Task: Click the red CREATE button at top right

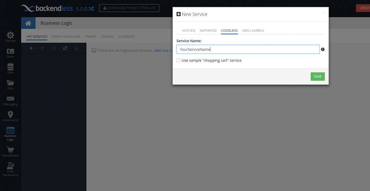Action: 363,8
